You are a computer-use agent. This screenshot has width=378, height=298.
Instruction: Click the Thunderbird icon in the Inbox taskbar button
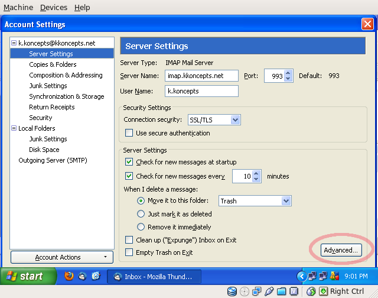(x=118, y=277)
